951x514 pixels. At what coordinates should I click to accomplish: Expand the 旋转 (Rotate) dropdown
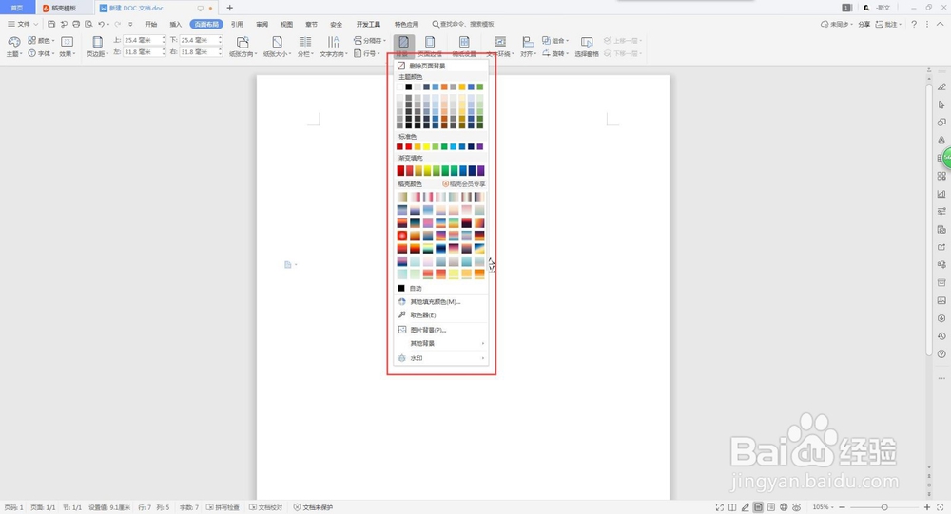pyautogui.click(x=555, y=53)
